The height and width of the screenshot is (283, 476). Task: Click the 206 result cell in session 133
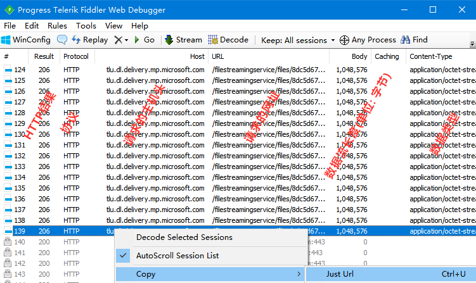(x=44, y=167)
